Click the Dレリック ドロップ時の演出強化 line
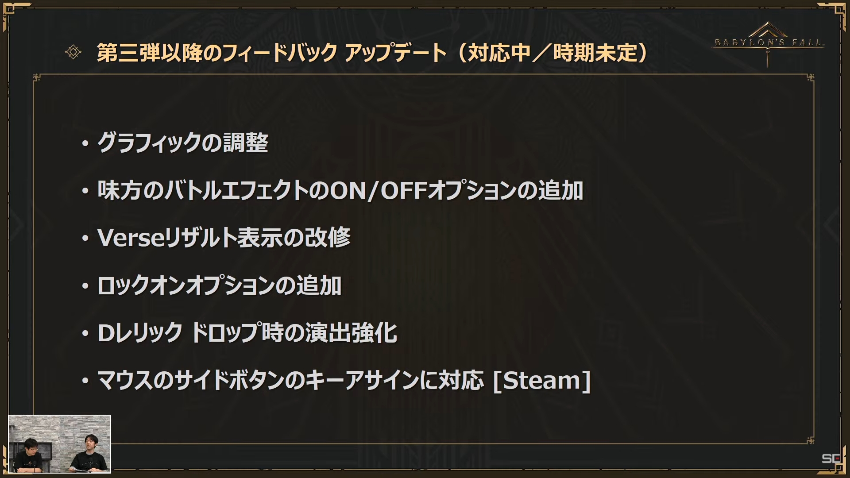850x478 pixels. (247, 333)
